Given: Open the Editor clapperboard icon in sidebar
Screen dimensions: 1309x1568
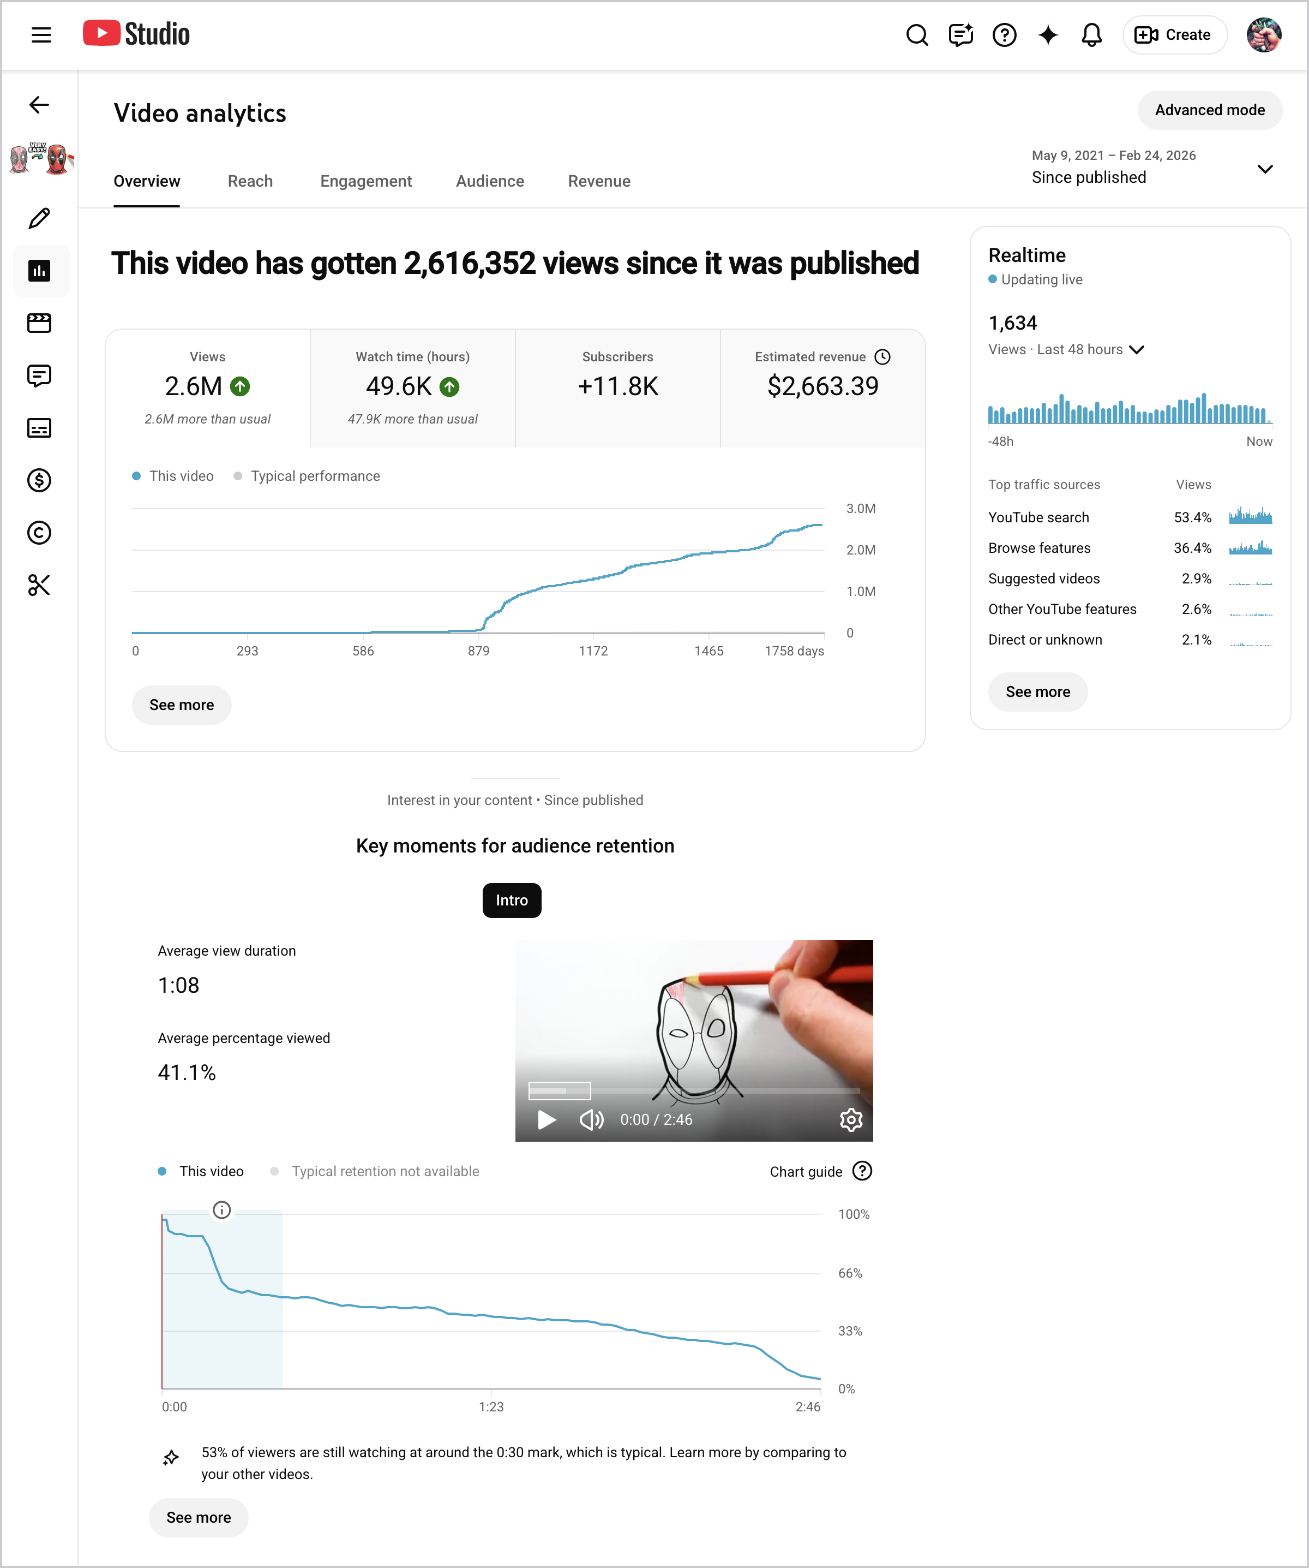Looking at the screenshot, I should 39,323.
